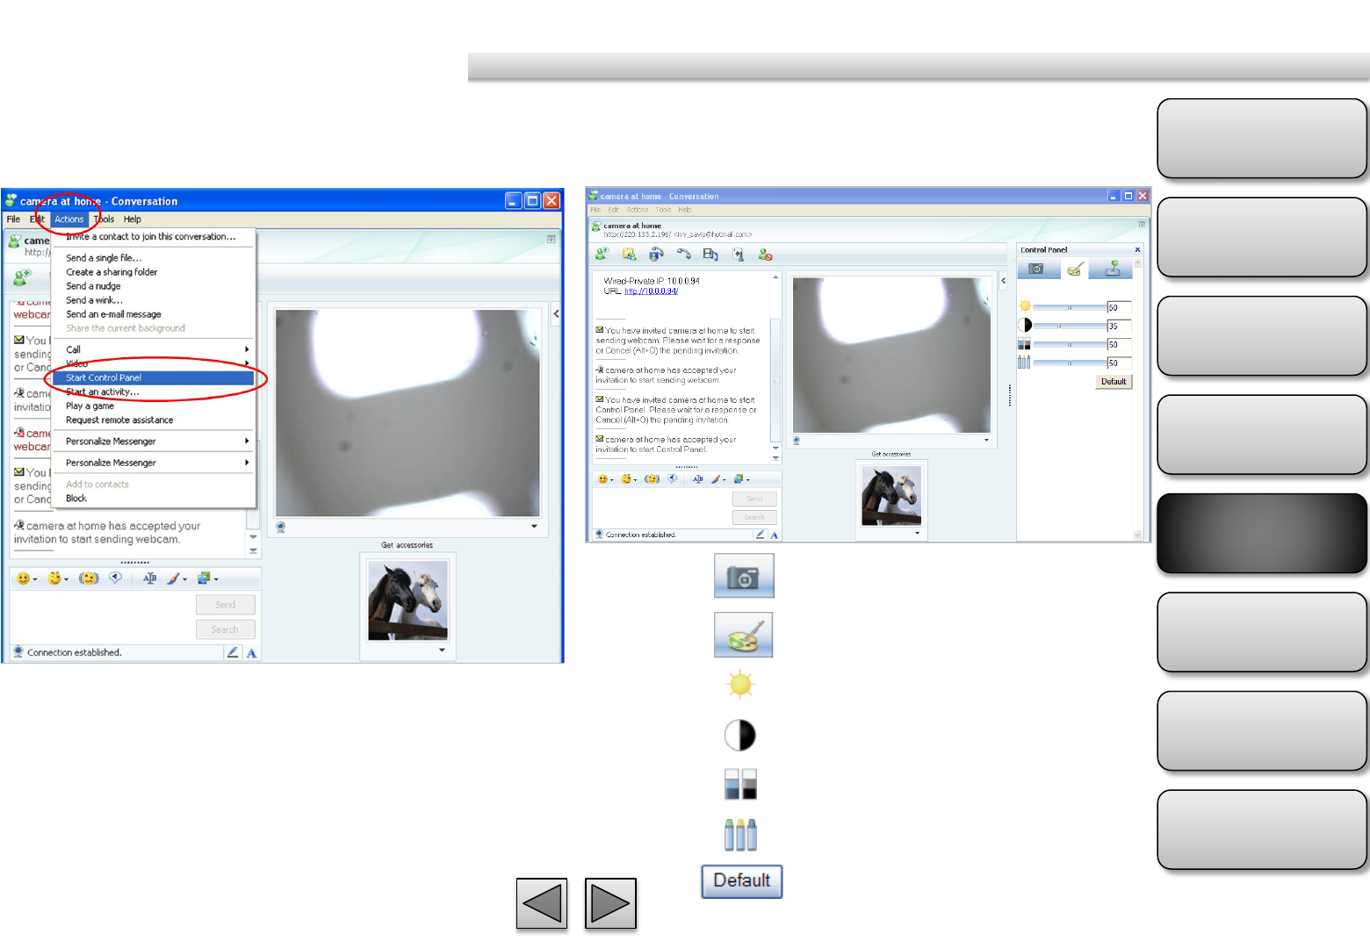The height and width of the screenshot is (948, 1370).
Task: Go to the previous slide with the left arrow
Action: point(542,903)
